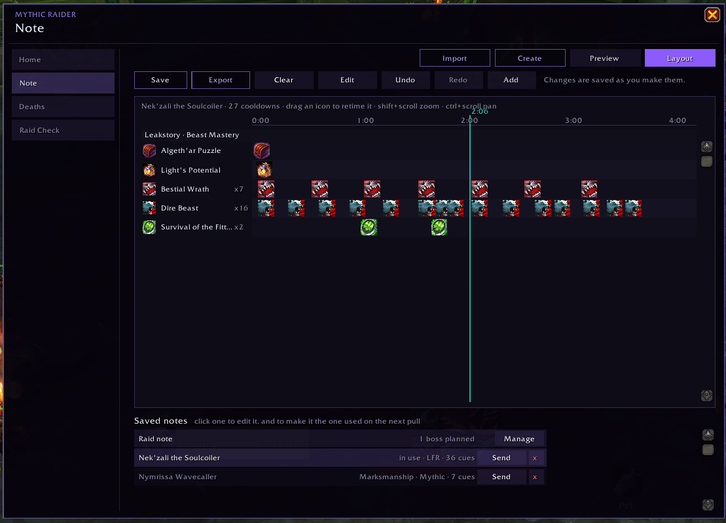This screenshot has width=726, height=523.
Task: Select the first Dire Beast timeline cue
Action: point(266,208)
